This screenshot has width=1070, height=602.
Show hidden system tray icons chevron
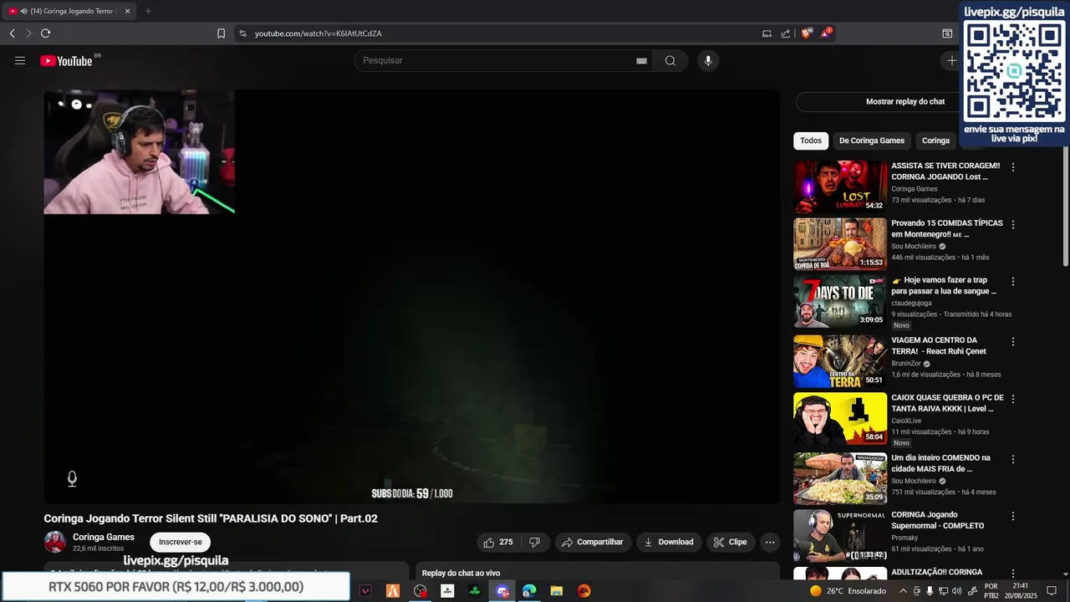coord(903,591)
